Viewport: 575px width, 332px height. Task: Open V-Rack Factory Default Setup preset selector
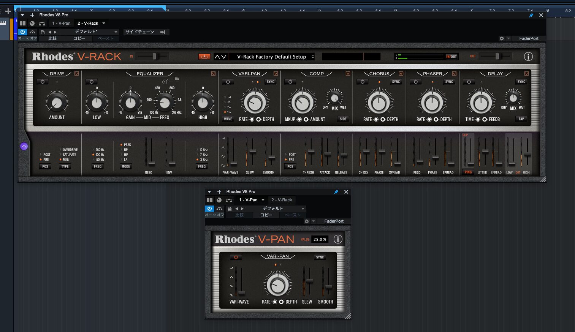(272, 57)
